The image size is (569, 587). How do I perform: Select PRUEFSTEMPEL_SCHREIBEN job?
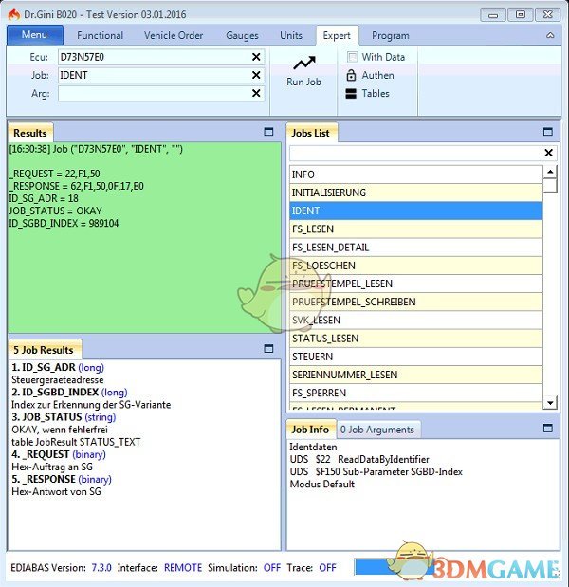pyautogui.click(x=416, y=303)
